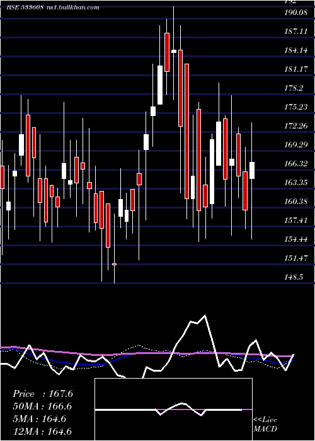Click the 5MA : 164.6 readout
This screenshot has width=315, height=441.
[x=39, y=419]
